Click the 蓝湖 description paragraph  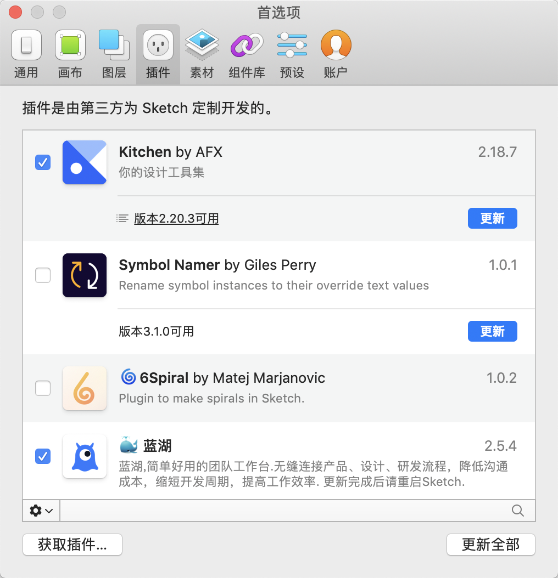tap(313, 474)
